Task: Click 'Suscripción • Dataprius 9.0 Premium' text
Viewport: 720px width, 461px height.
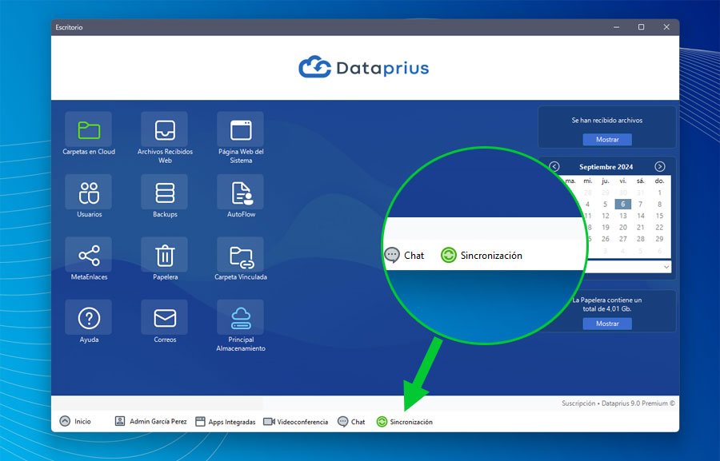Action: (x=618, y=403)
